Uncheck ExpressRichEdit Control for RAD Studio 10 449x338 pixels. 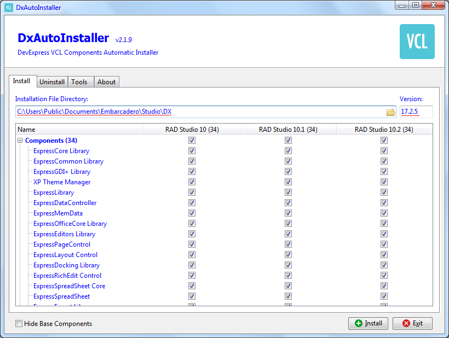click(192, 275)
